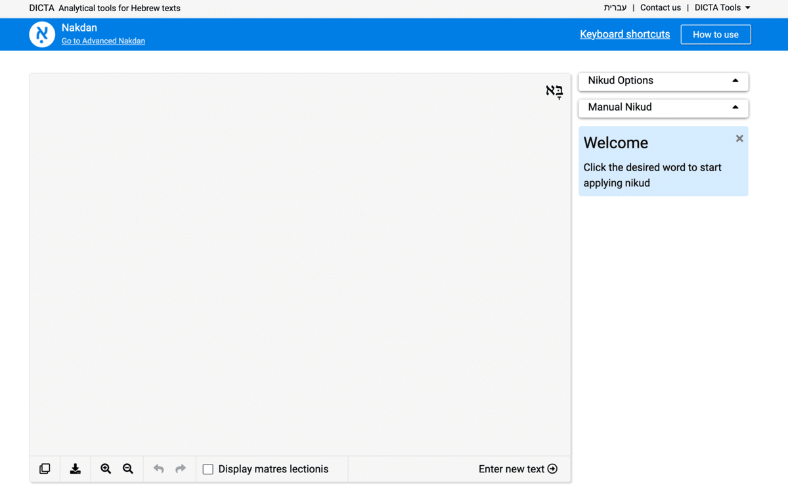Click the DICTA brand name in header
The height and width of the screenshot is (494, 788).
point(41,8)
